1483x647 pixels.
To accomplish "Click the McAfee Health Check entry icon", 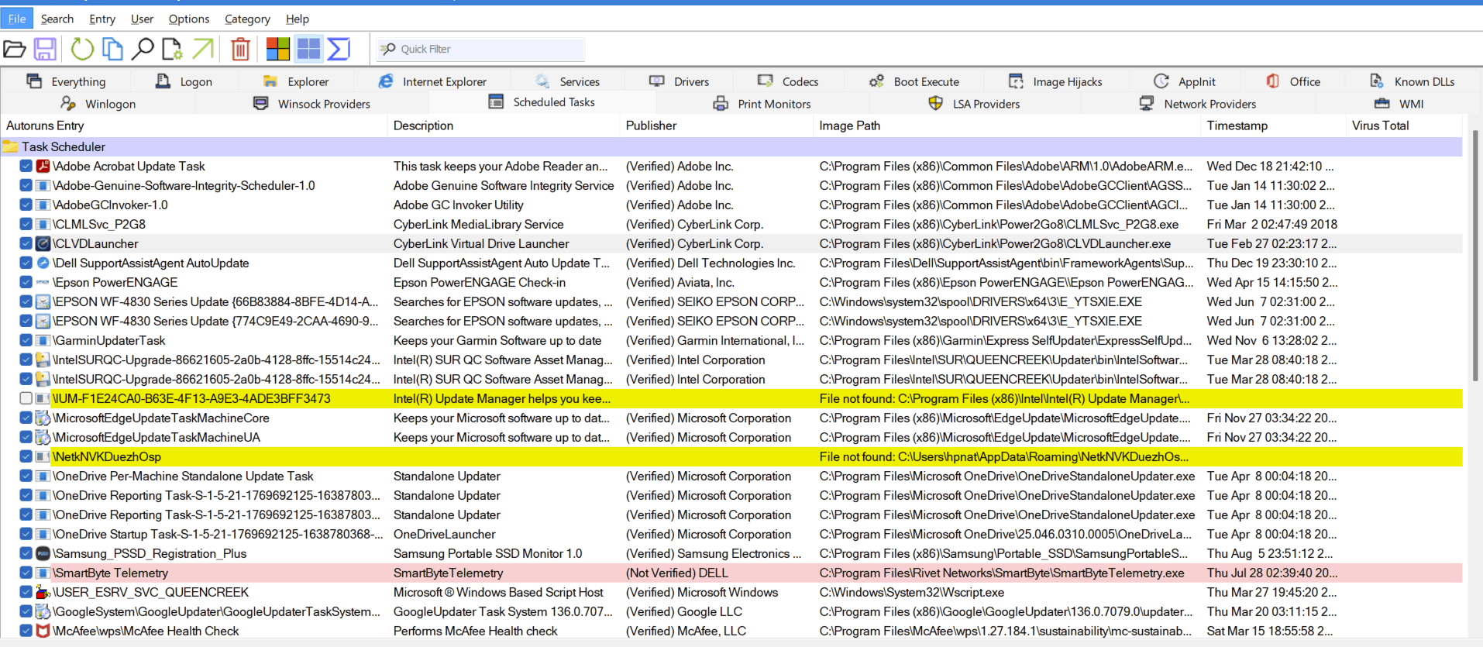I will pos(43,631).
